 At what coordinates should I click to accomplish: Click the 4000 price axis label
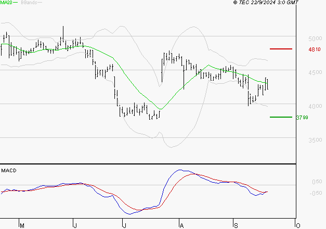pos(315,106)
